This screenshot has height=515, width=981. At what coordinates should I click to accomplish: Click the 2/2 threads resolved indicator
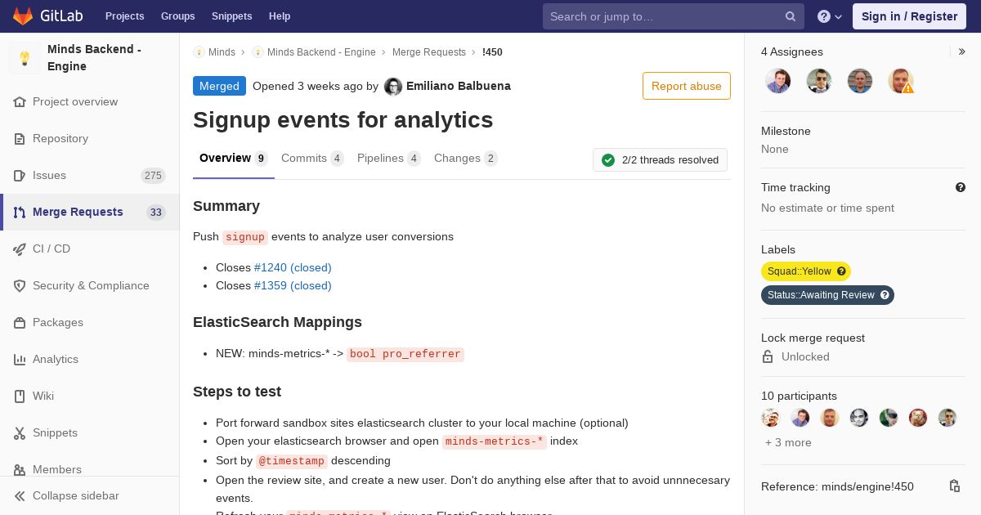[x=660, y=160]
